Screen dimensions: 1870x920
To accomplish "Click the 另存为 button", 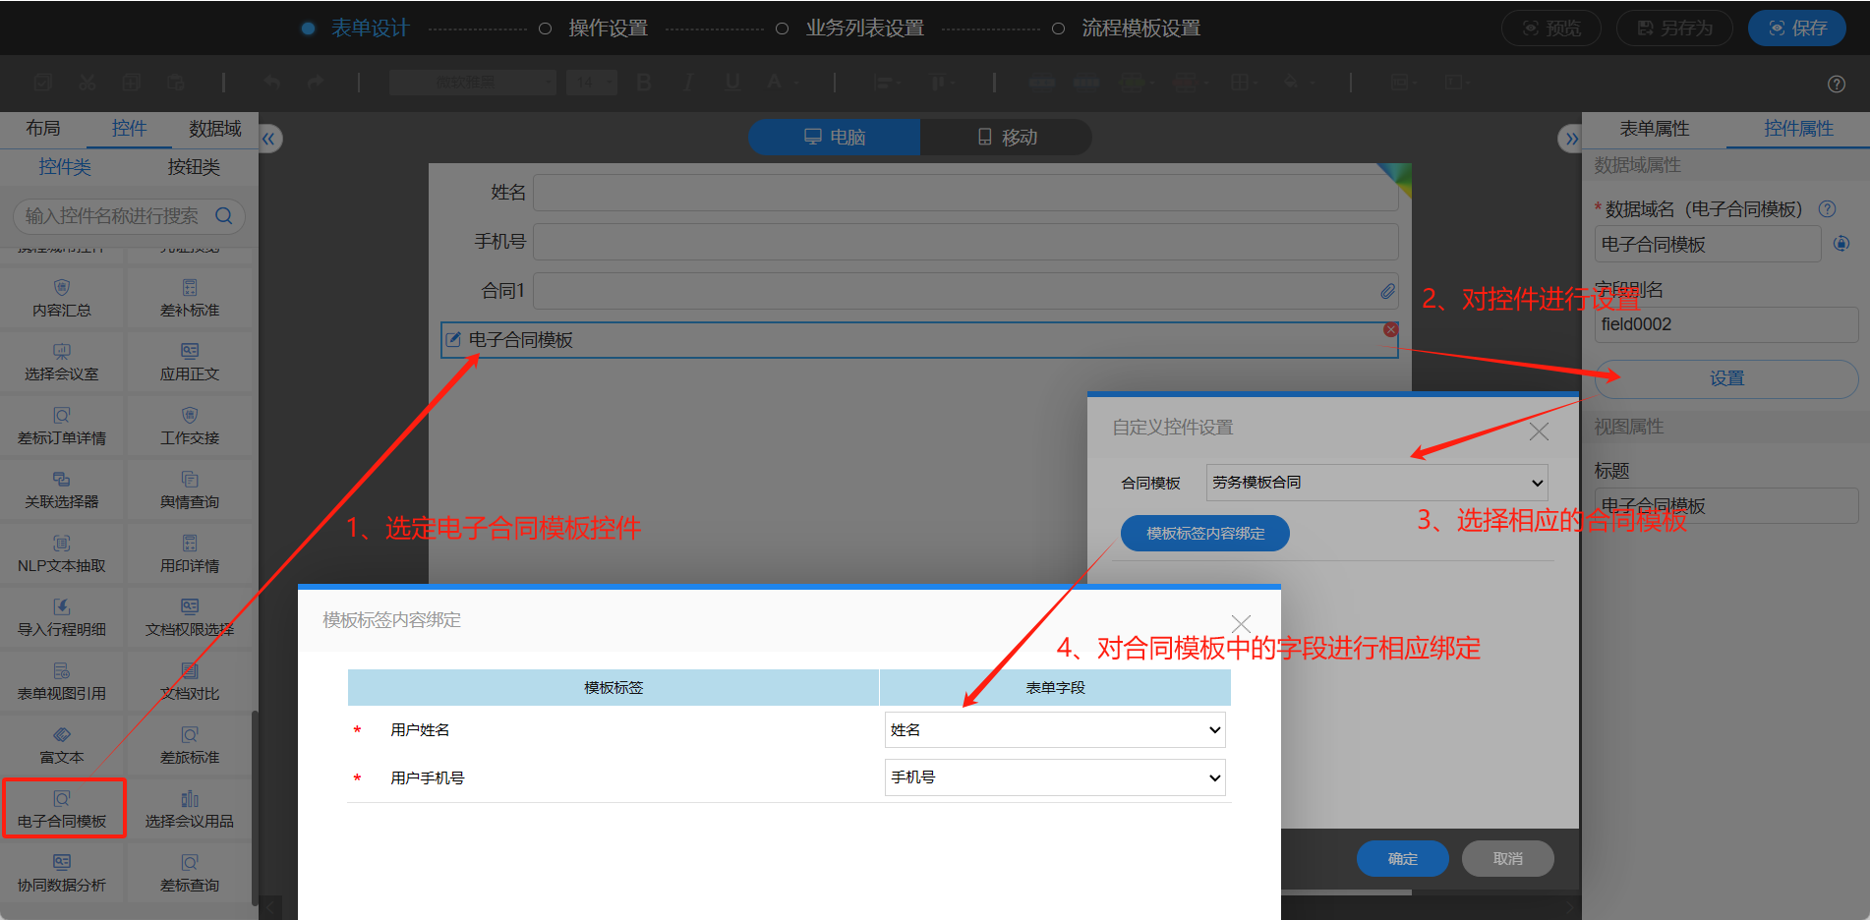I will 1674,29.
